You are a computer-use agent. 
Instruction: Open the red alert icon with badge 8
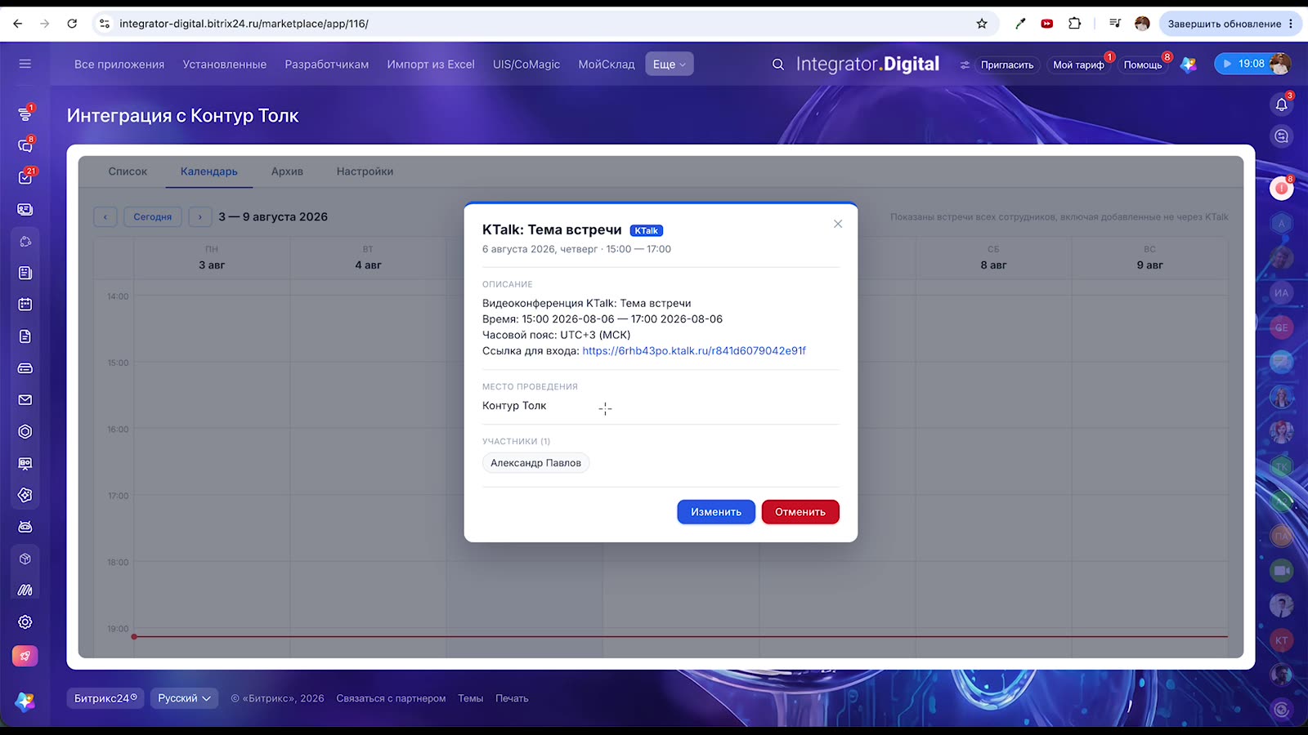[1281, 189]
